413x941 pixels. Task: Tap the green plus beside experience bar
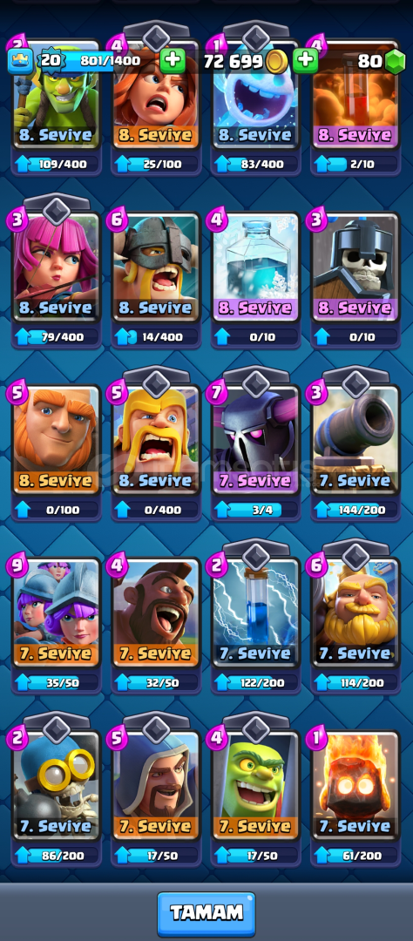pyautogui.click(x=173, y=61)
